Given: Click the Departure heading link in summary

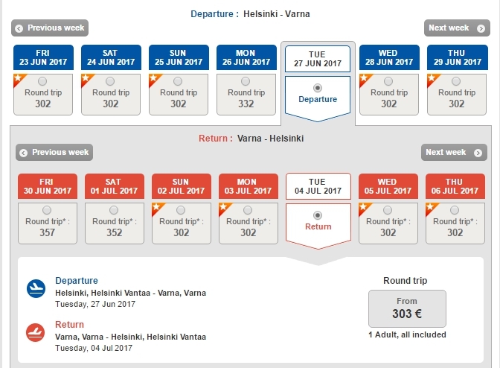Looking at the screenshot, I should (x=77, y=281).
